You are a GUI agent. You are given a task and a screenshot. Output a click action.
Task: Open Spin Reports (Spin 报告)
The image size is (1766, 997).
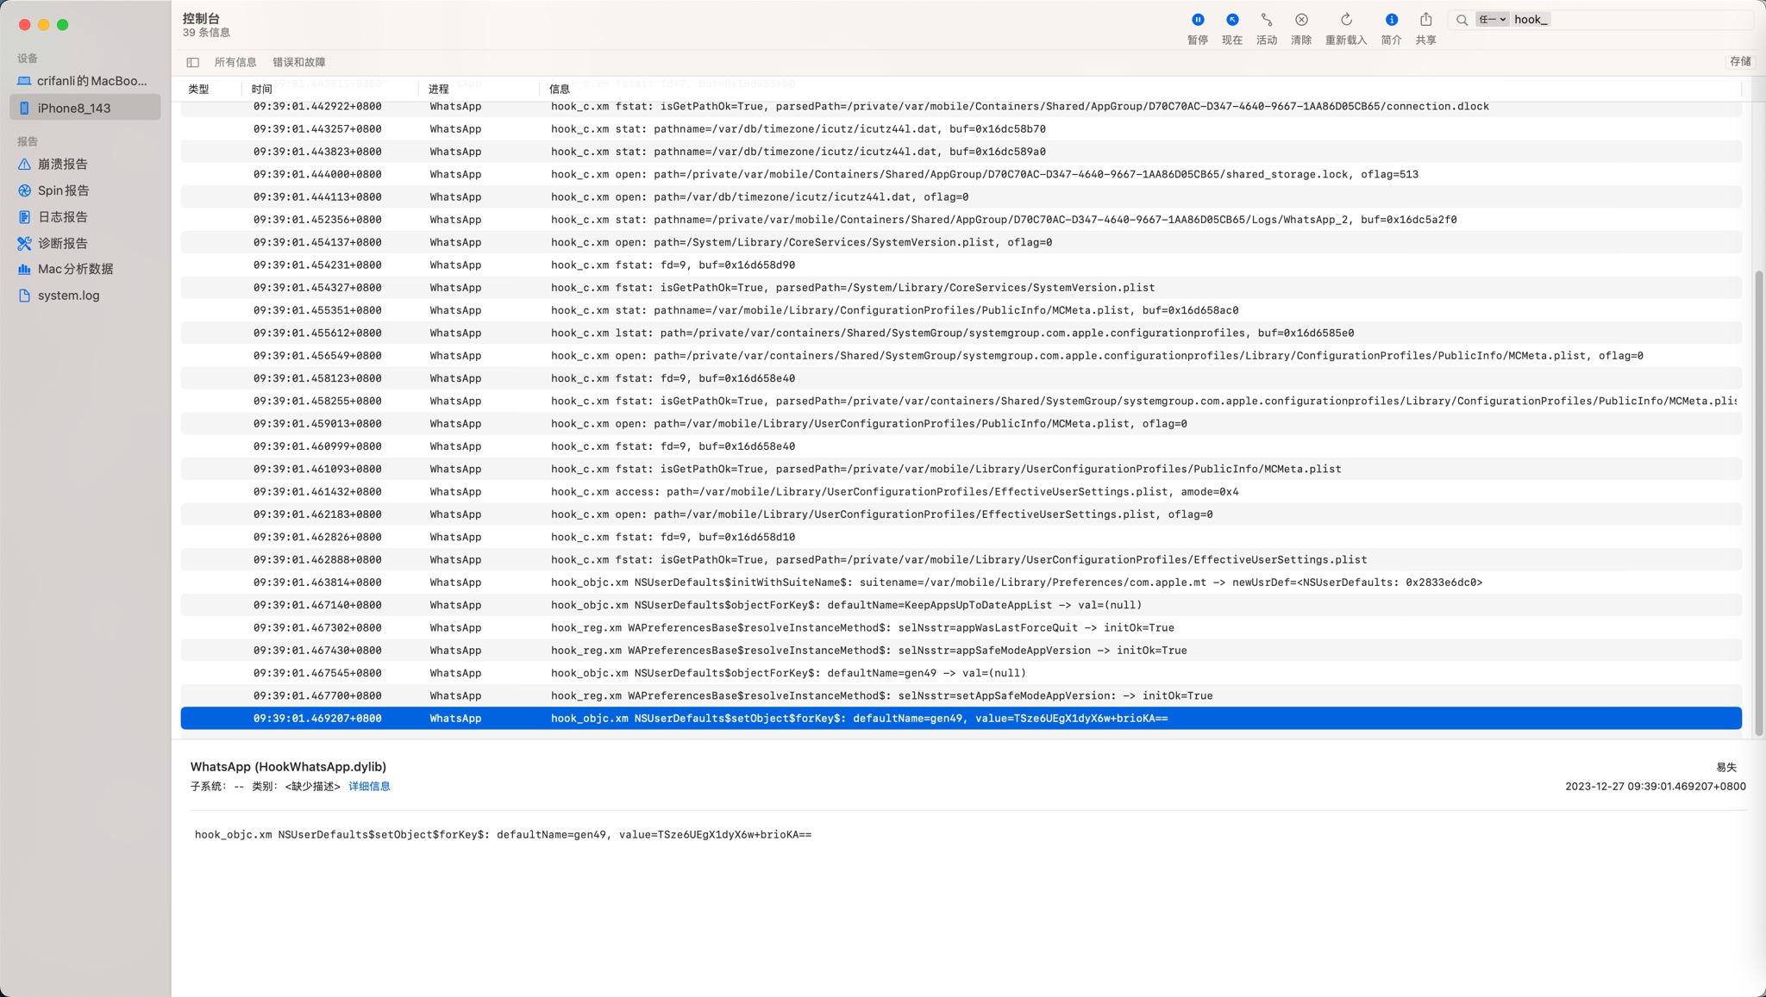coord(85,190)
